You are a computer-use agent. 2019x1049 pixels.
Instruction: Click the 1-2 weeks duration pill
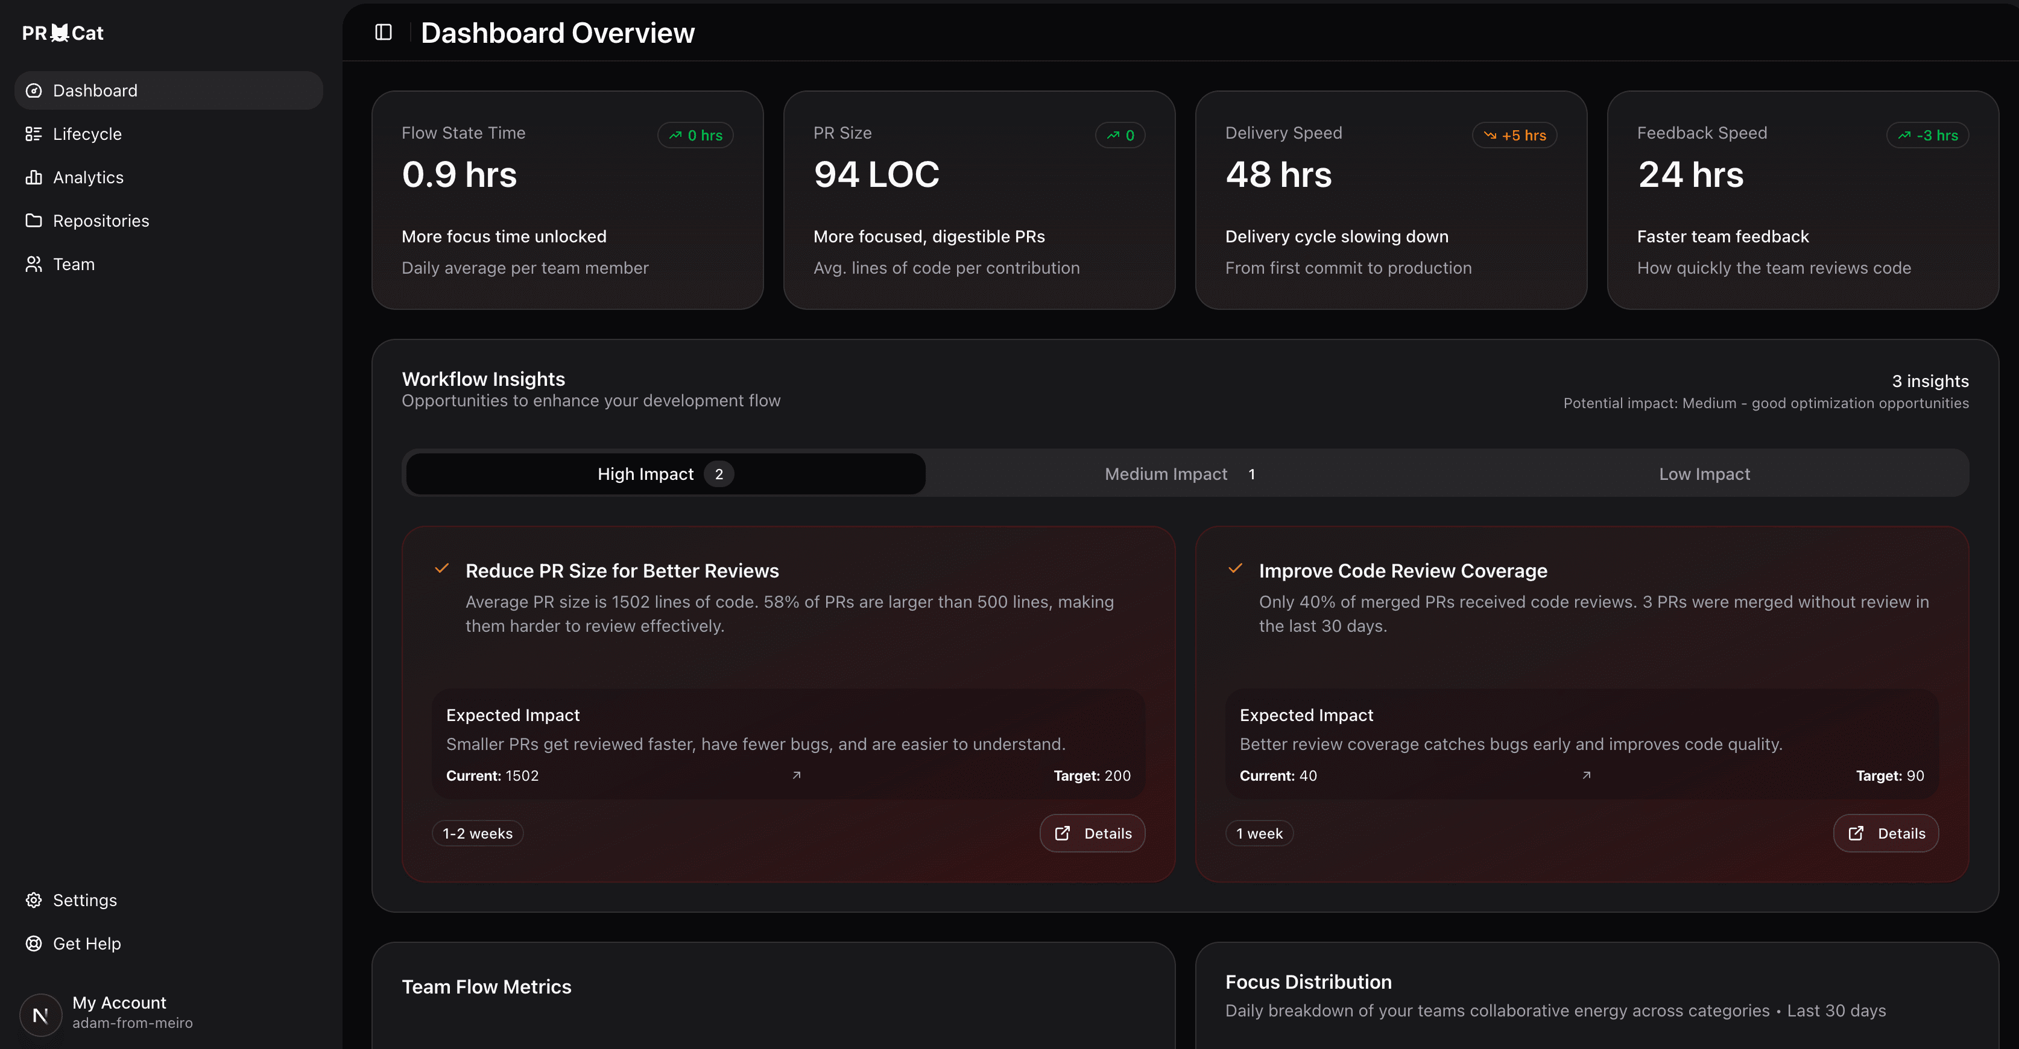tap(476, 833)
